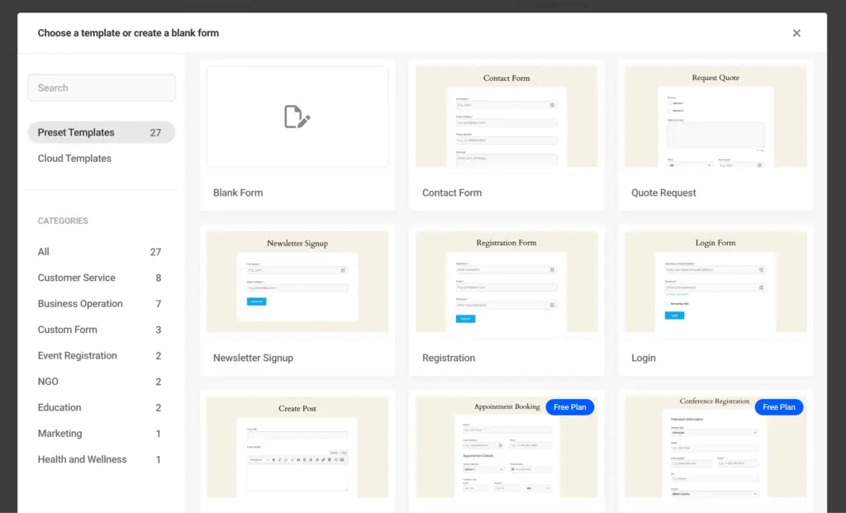Pick the Newsletter Signup template
Screen dimensions: 846x513
pyautogui.click(x=297, y=282)
